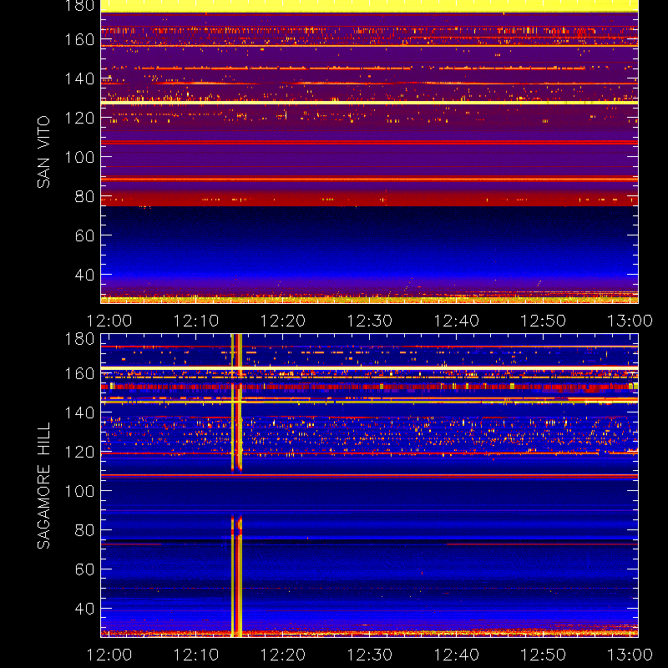Click the 12:20 time label below Sagamore Hill plot

(283, 655)
